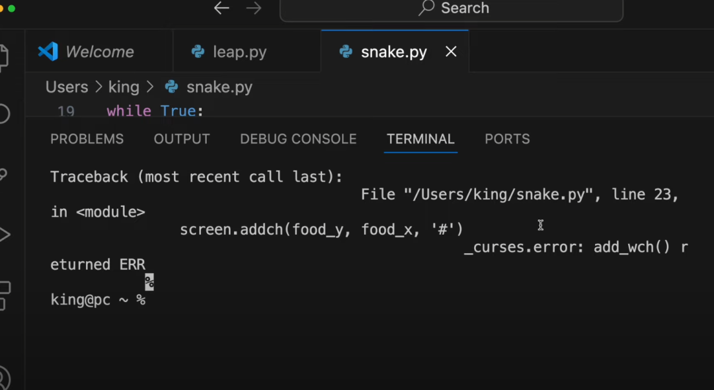This screenshot has height=390, width=714.
Task: Open the Search view in activity bar
Action: (3, 114)
